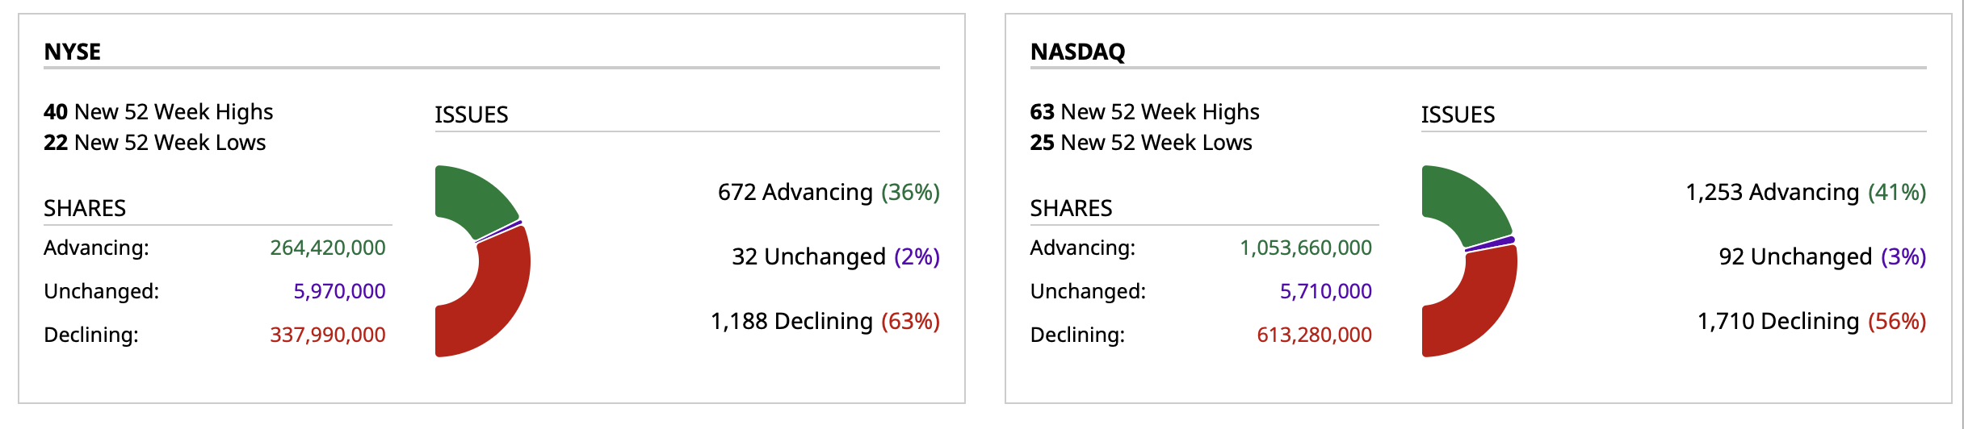Click the 672 Advancing (36%) NYSE label
The width and height of the screenshot is (1964, 429).
point(829,192)
